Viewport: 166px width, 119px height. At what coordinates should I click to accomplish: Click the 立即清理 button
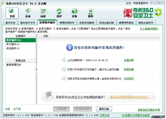[61, 109]
